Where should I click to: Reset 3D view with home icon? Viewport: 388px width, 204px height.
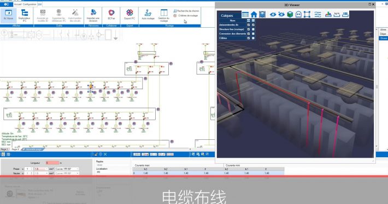(254, 15)
